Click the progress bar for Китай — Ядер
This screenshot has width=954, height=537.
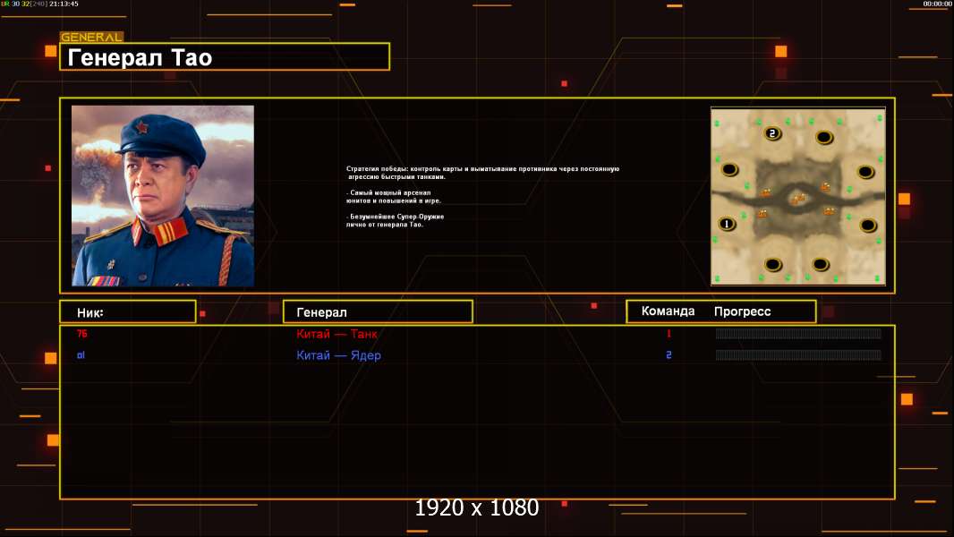click(798, 355)
